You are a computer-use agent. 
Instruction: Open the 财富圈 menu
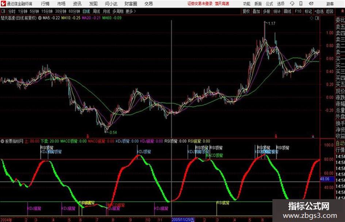[131, 4]
